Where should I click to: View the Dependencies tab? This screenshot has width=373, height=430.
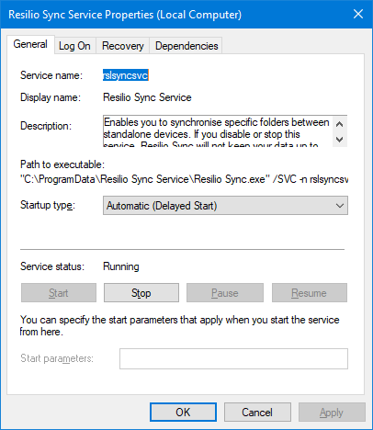(x=186, y=46)
